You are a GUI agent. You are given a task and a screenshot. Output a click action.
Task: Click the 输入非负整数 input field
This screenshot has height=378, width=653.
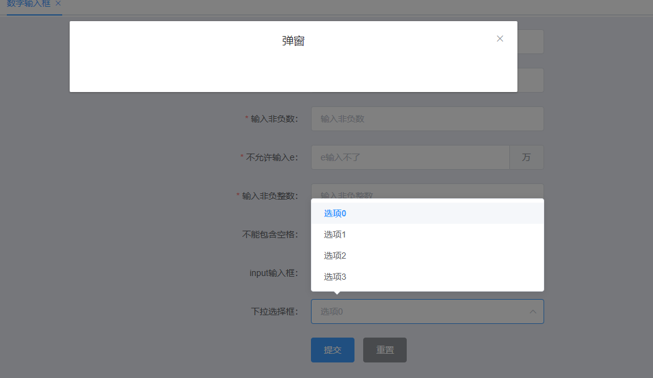click(427, 193)
